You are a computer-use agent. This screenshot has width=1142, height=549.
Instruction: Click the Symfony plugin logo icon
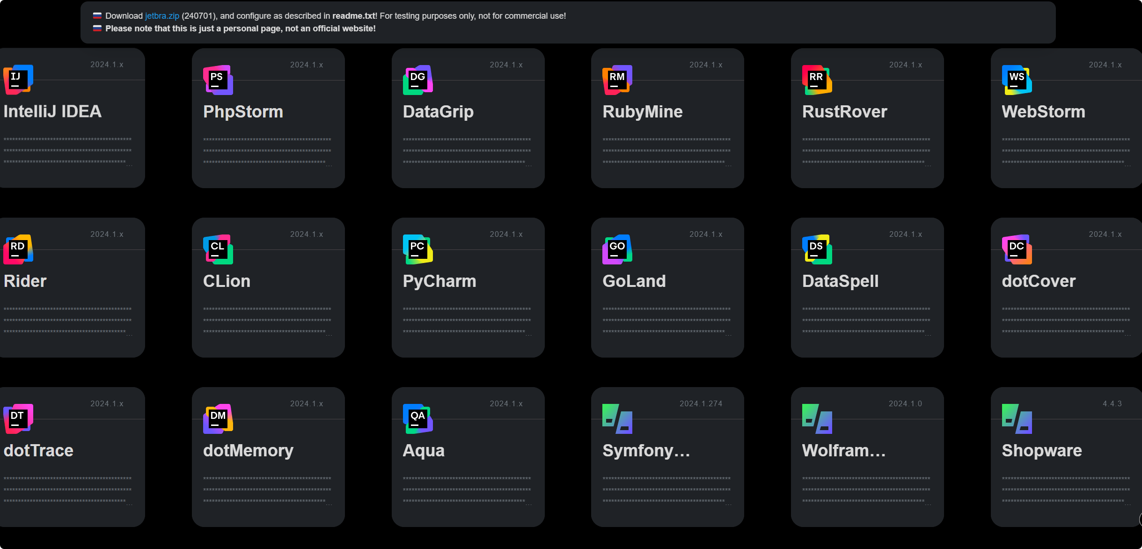point(617,419)
